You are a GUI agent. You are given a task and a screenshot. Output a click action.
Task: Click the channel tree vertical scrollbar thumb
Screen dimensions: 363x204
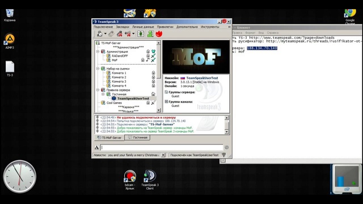[x=159, y=62]
